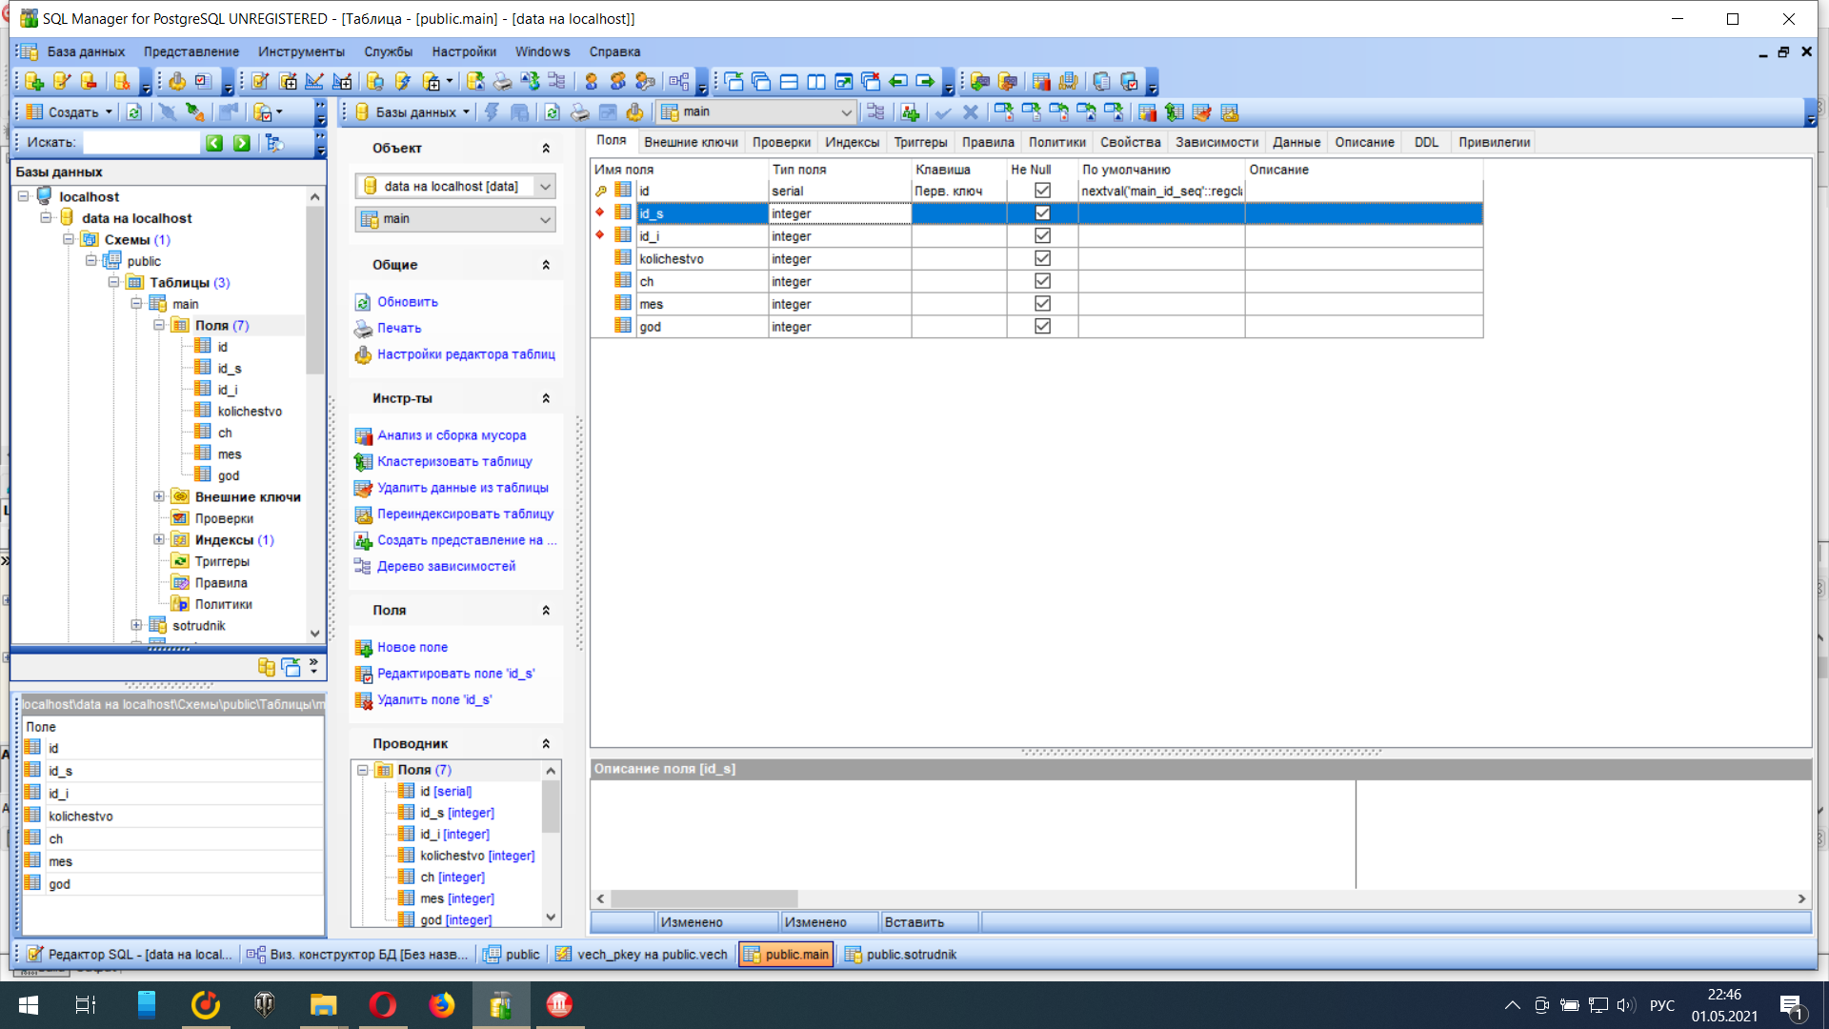Click the dependency tree icon beside main combo
1829x1029 pixels.
click(875, 112)
